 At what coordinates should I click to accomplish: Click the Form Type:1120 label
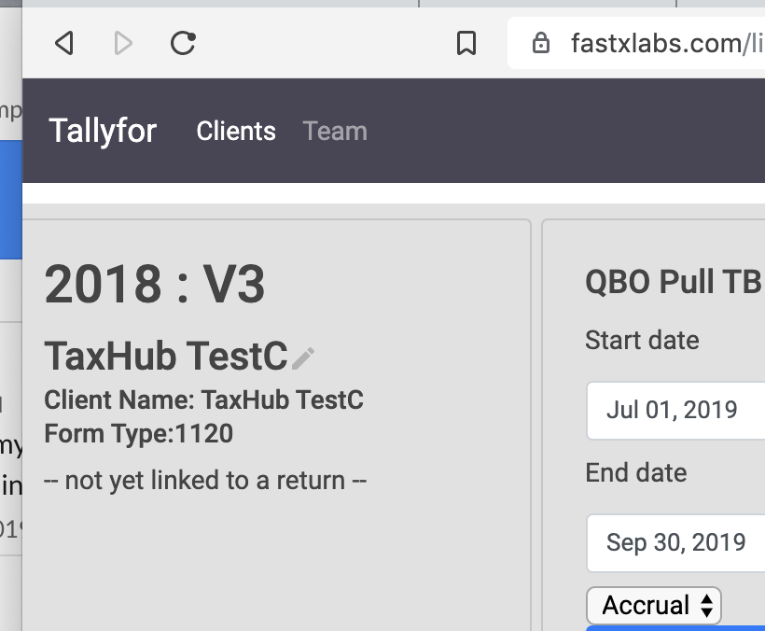(139, 433)
